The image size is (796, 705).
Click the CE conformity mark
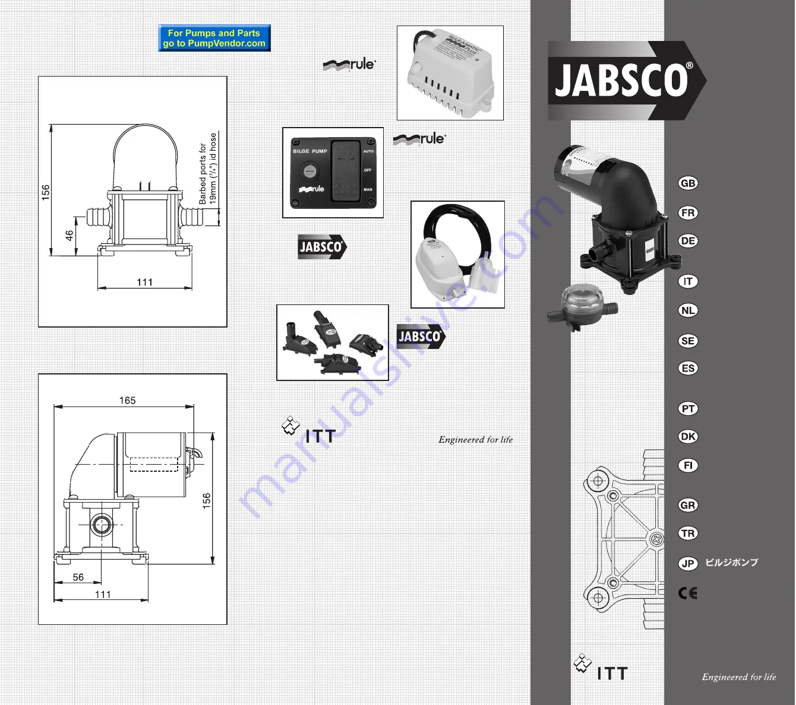[x=688, y=593]
